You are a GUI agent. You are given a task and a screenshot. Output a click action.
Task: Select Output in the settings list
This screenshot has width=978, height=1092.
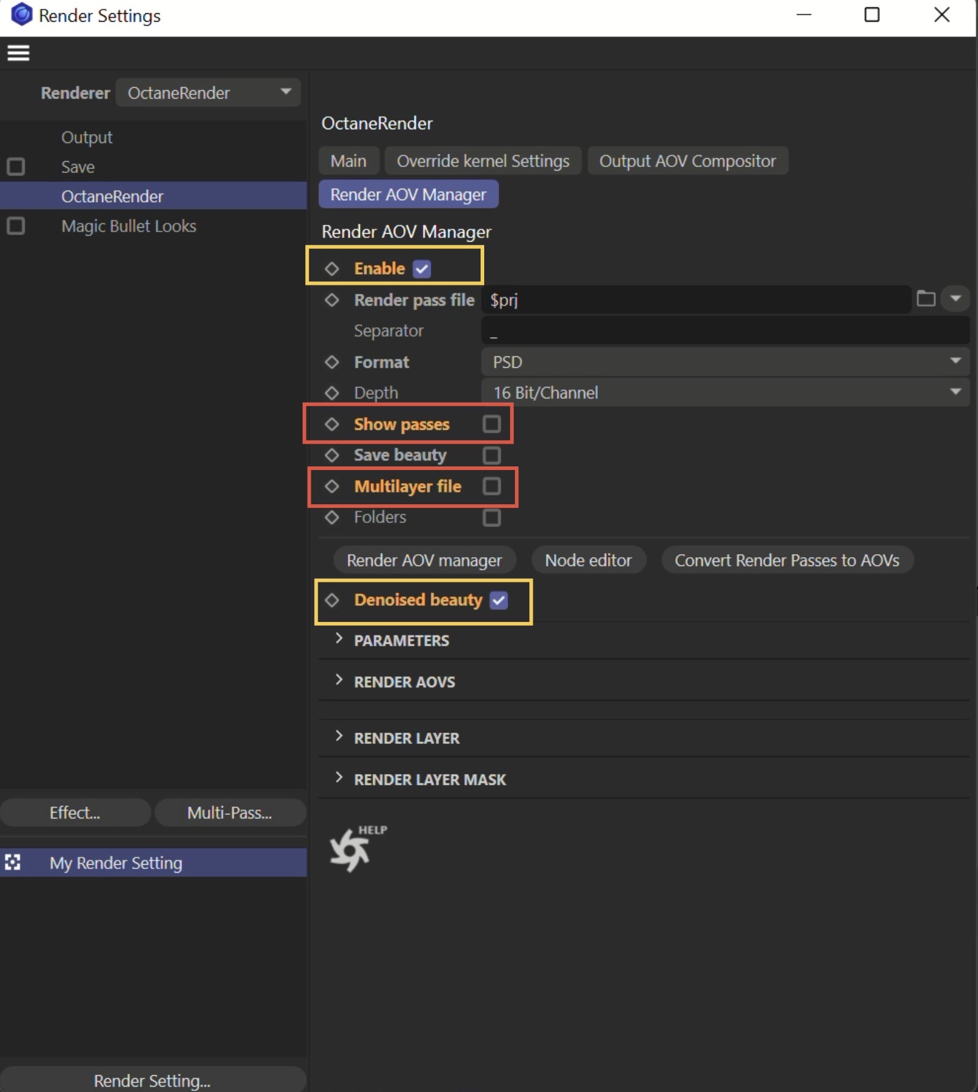[x=87, y=138]
